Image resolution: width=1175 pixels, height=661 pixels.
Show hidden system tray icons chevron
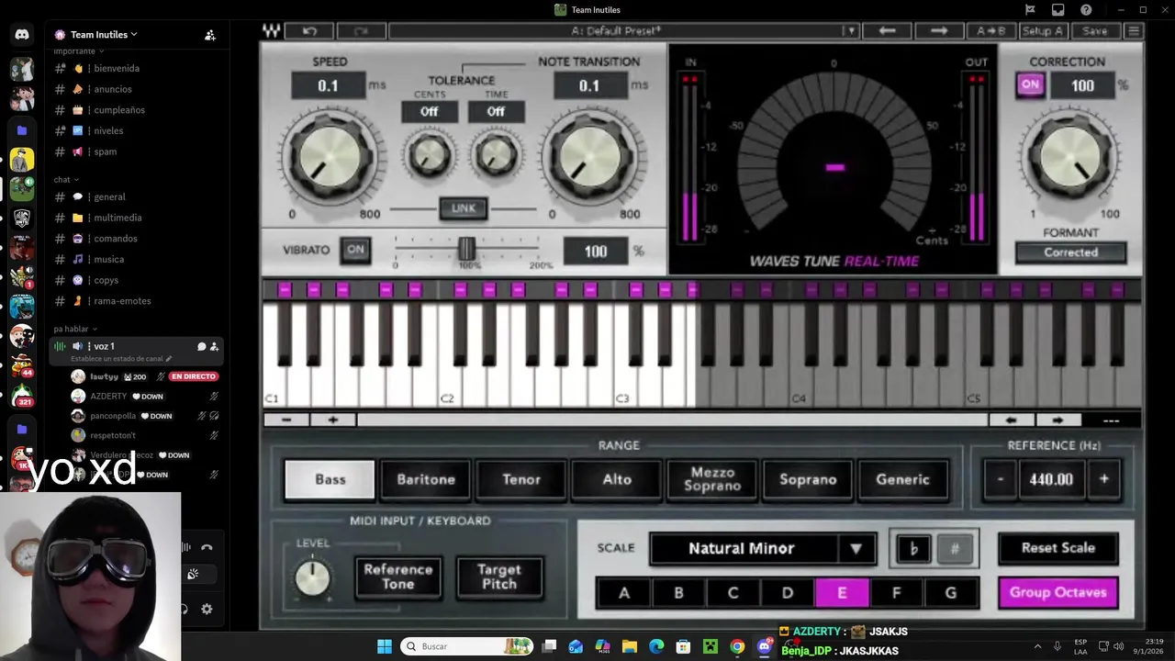[x=1037, y=646]
